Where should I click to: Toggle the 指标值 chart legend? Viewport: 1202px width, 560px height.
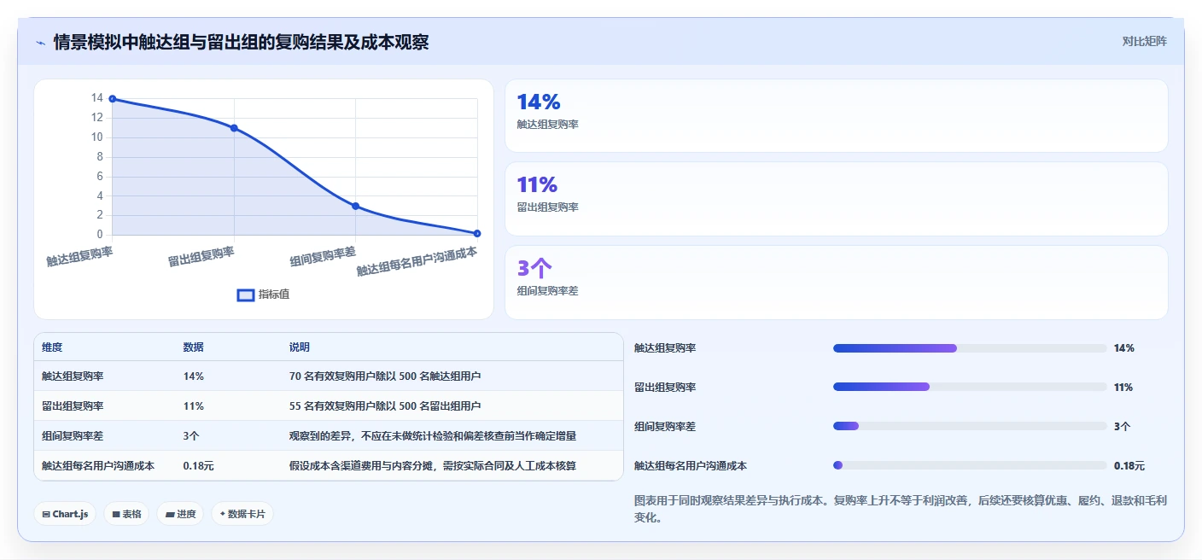pyautogui.click(x=263, y=295)
